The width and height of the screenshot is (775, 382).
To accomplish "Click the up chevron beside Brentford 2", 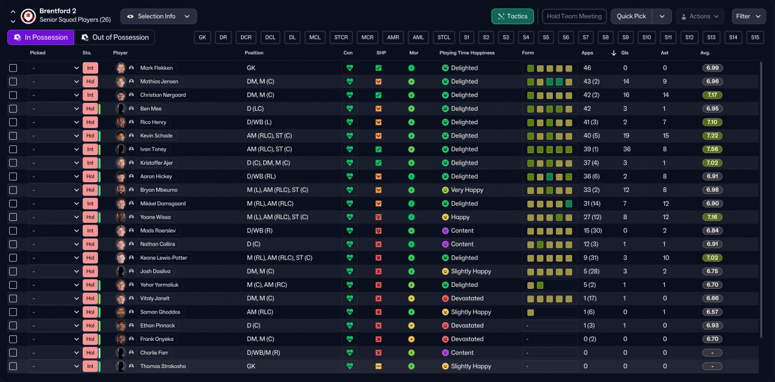I will pos(13,12).
